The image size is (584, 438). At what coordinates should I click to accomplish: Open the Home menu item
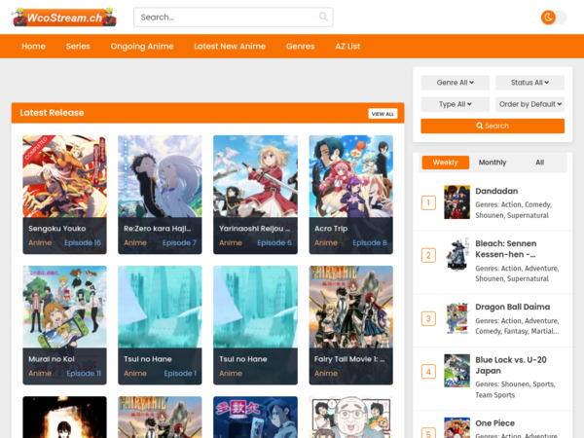coord(33,46)
